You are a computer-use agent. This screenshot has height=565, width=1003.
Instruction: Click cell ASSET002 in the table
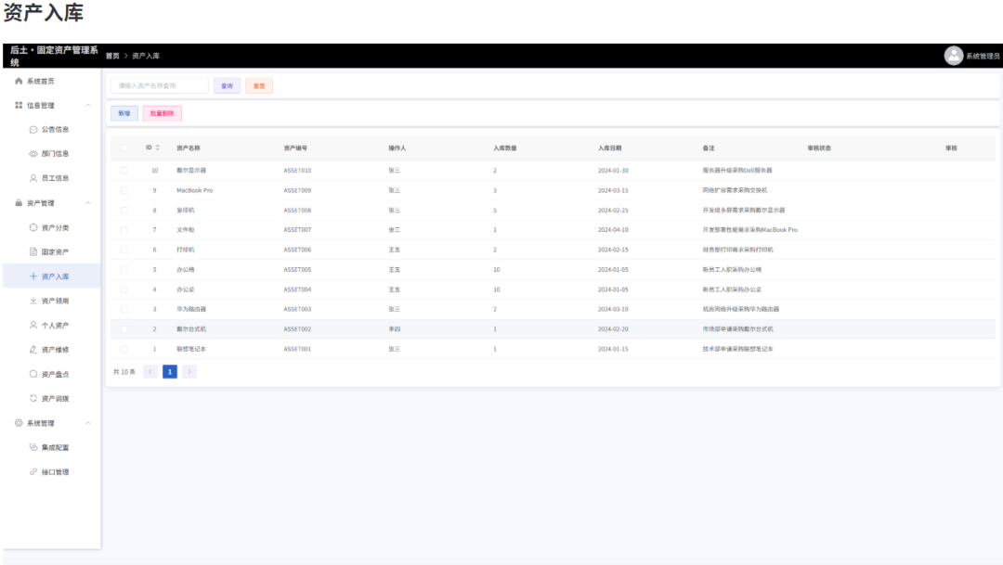[x=297, y=329]
